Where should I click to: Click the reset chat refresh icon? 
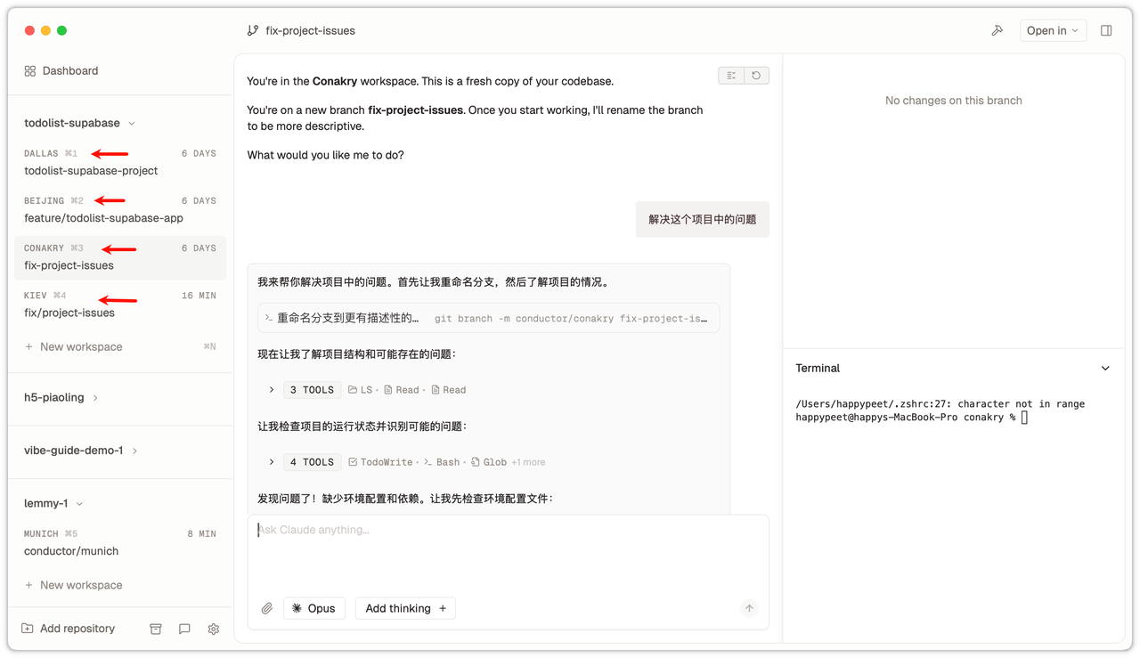pos(756,76)
